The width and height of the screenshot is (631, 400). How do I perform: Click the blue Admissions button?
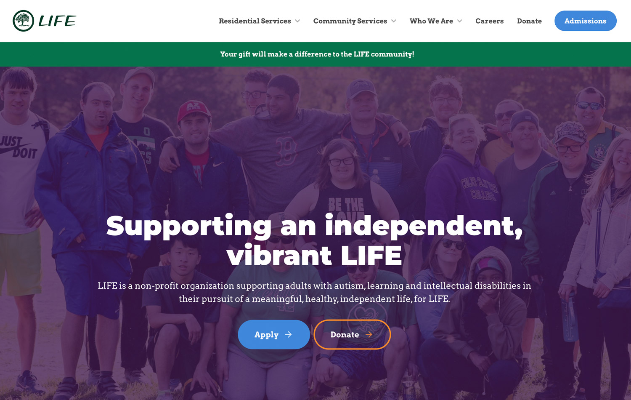tap(586, 21)
